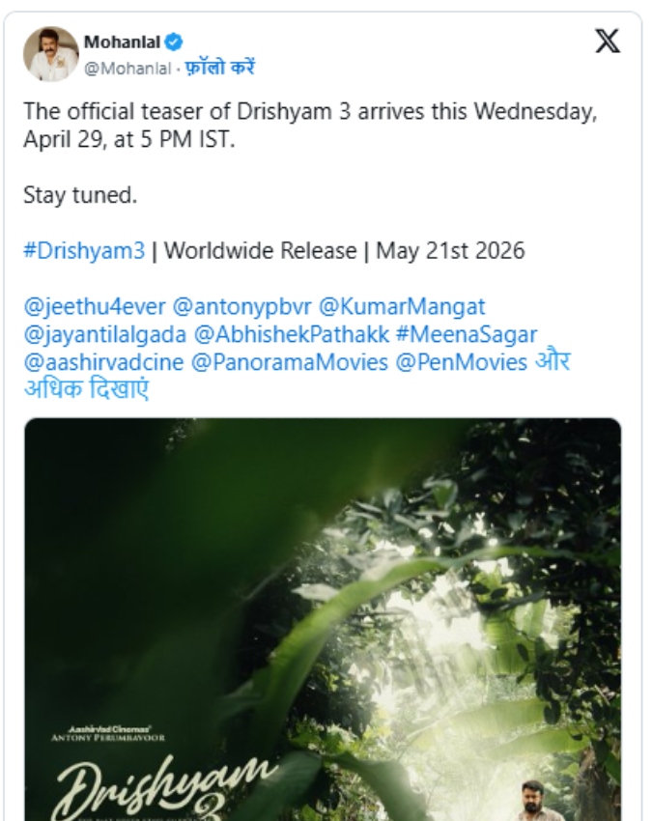
Task: Click the @KumarMangat mention
Action: (402, 307)
